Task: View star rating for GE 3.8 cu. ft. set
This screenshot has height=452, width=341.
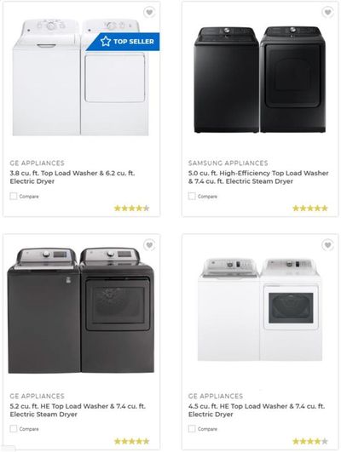Action: pyautogui.click(x=131, y=209)
